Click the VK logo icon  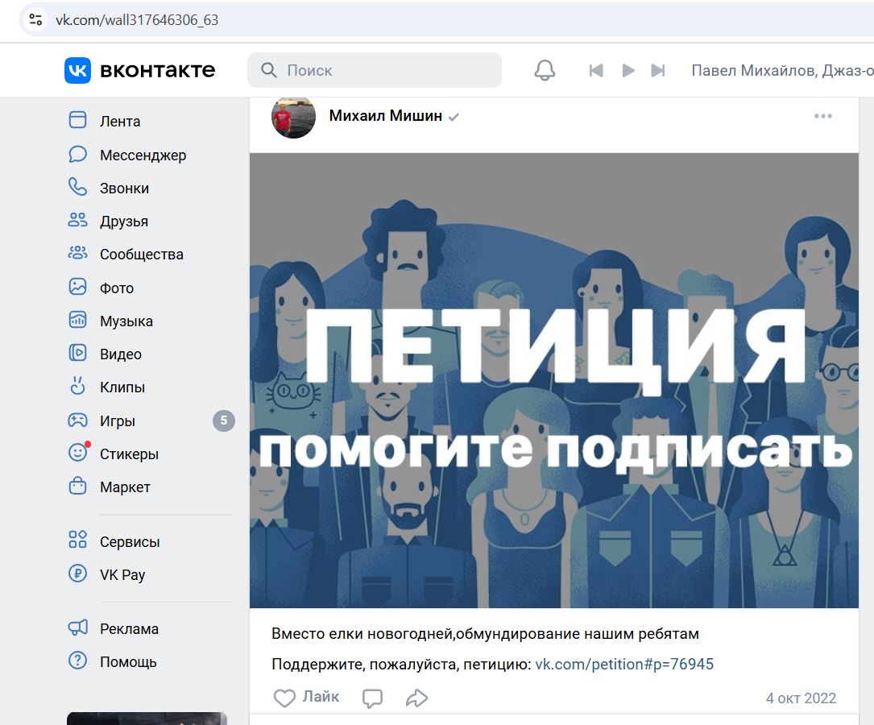point(77,70)
